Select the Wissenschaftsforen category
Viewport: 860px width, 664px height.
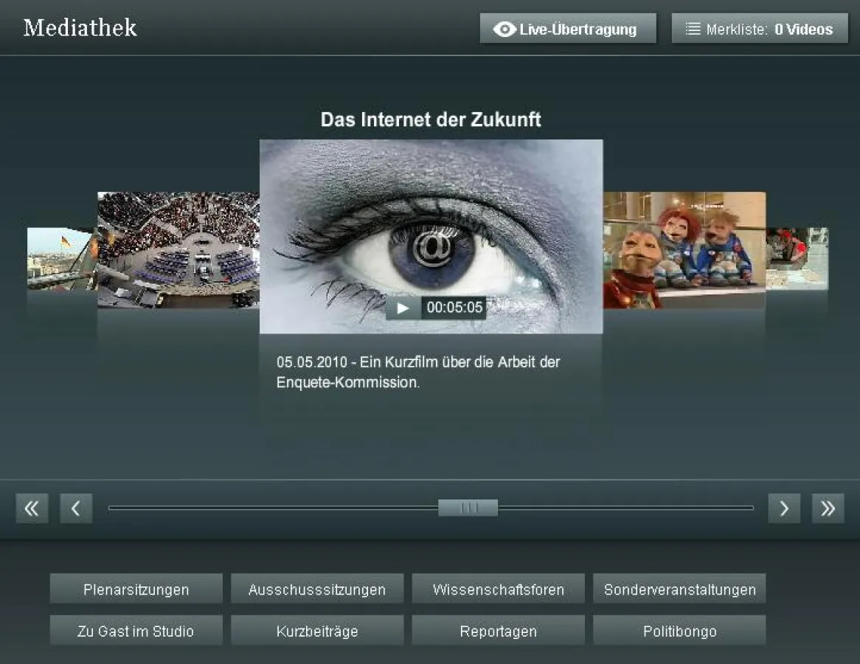498,589
